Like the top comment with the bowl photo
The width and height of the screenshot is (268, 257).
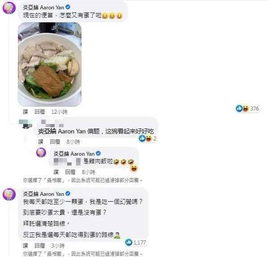coord(26,112)
